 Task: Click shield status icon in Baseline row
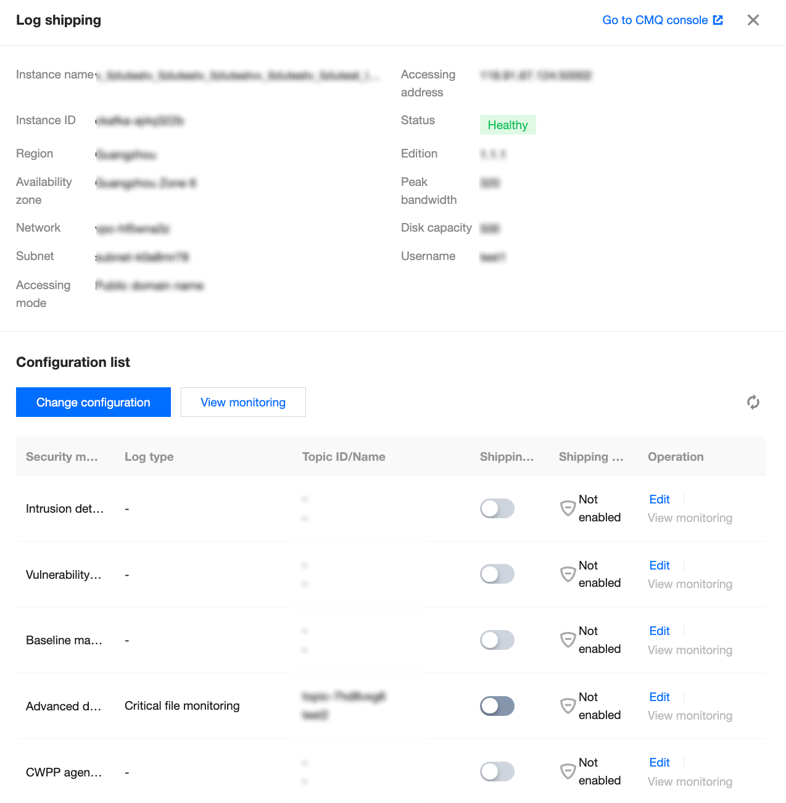coord(568,640)
